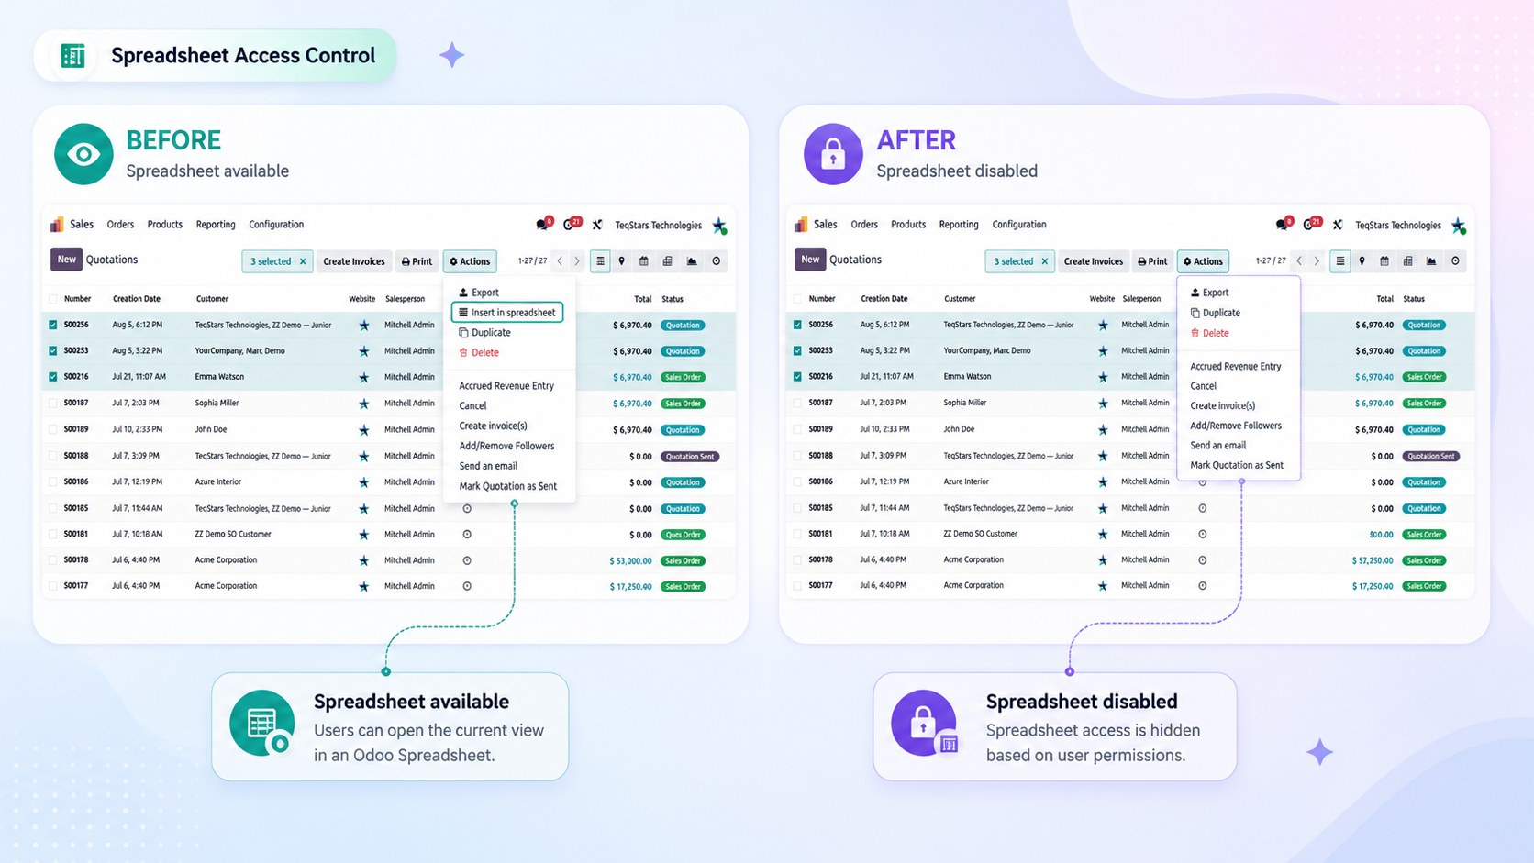Uncheck order S00256 in After panel
The width and height of the screenshot is (1534, 863).
tap(797, 325)
